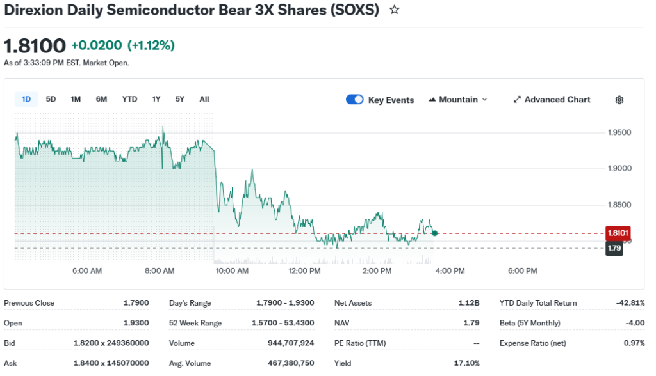Expand the Mountain chart style dropdown

tap(484, 100)
